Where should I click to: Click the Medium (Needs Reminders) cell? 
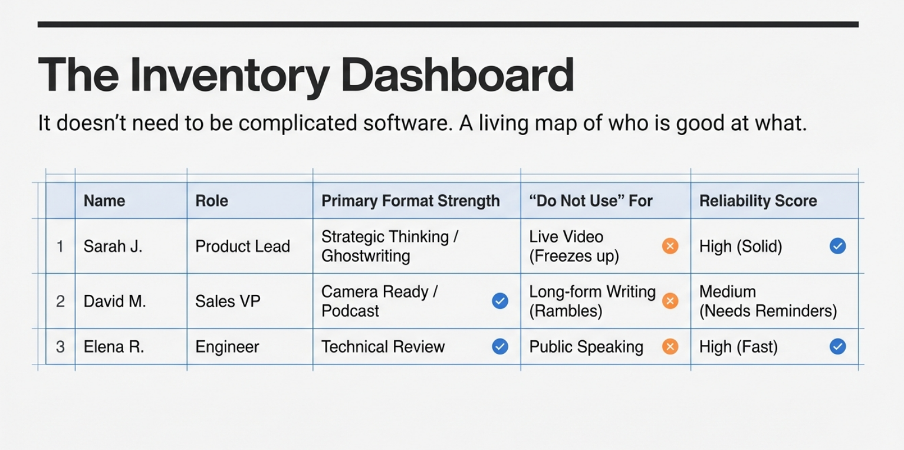(768, 301)
